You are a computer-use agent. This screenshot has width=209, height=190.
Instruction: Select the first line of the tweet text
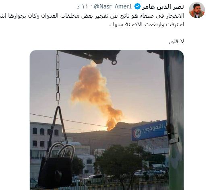click(x=92, y=16)
